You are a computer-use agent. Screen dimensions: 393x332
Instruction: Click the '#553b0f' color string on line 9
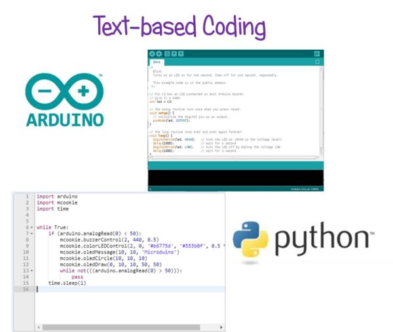pyautogui.click(x=193, y=246)
